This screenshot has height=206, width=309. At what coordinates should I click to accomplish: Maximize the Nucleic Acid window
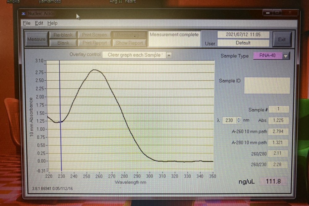click(277, 13)
